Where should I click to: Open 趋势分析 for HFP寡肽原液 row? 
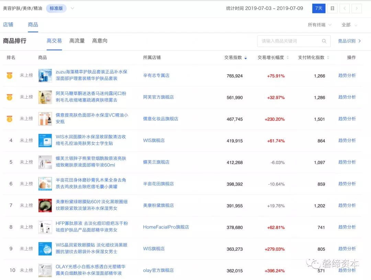point(347,227)
